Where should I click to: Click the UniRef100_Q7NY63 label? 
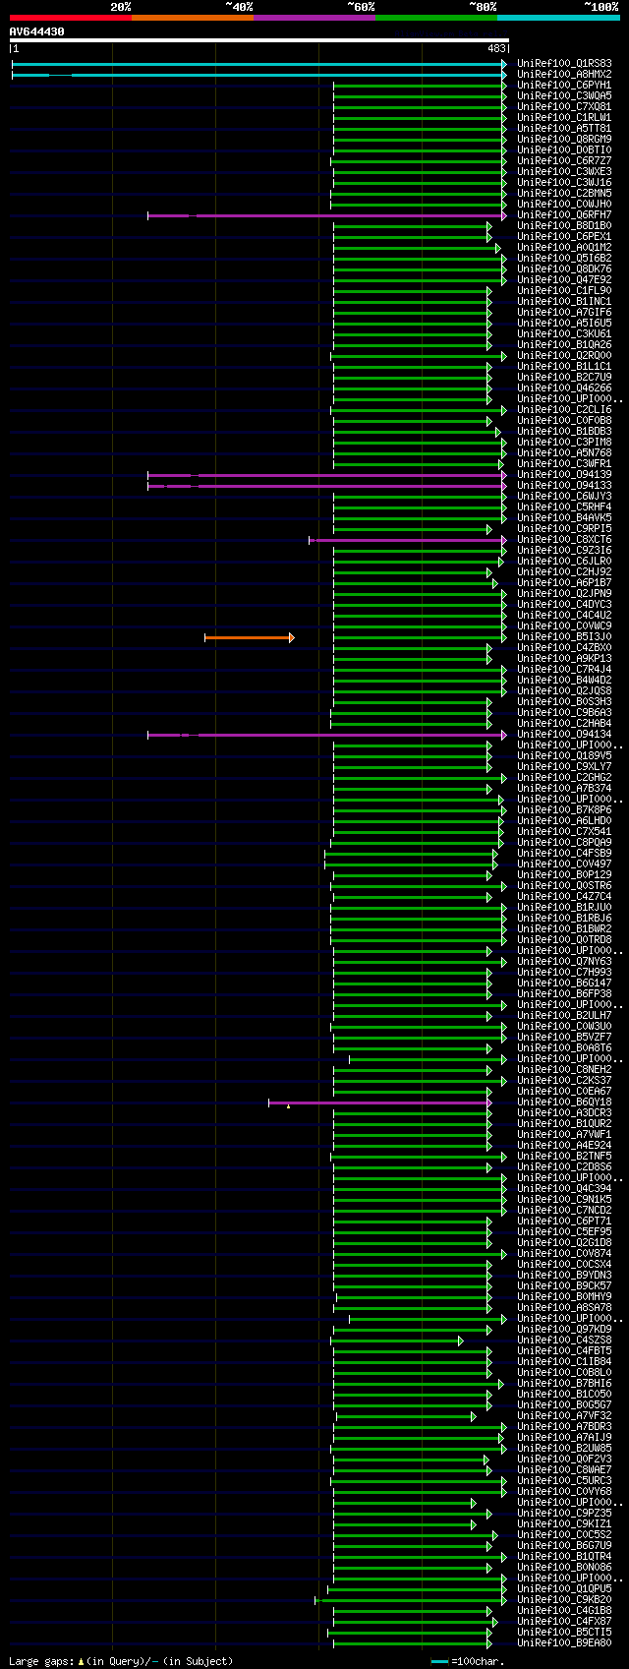click(564, 962)
